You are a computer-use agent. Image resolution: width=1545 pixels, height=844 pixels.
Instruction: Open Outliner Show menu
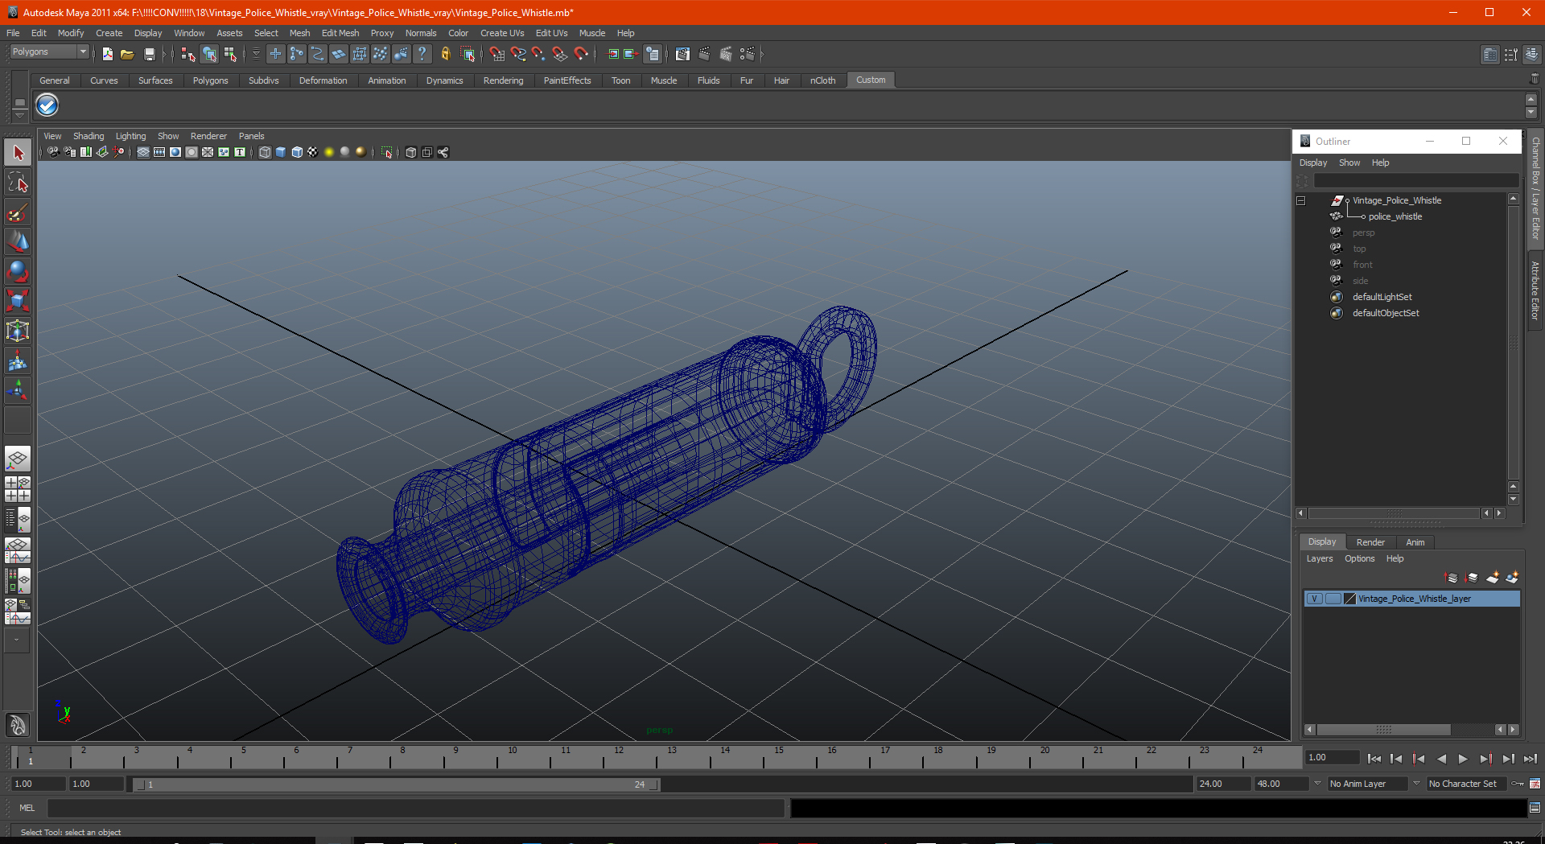click(x=1349, y=163)
